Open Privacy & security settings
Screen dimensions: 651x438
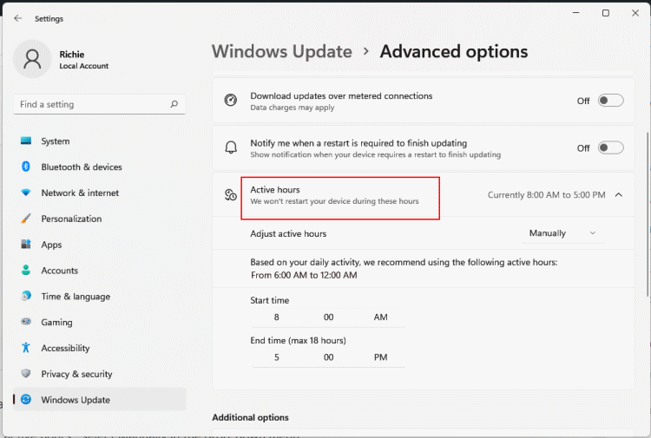click(100, 374)
